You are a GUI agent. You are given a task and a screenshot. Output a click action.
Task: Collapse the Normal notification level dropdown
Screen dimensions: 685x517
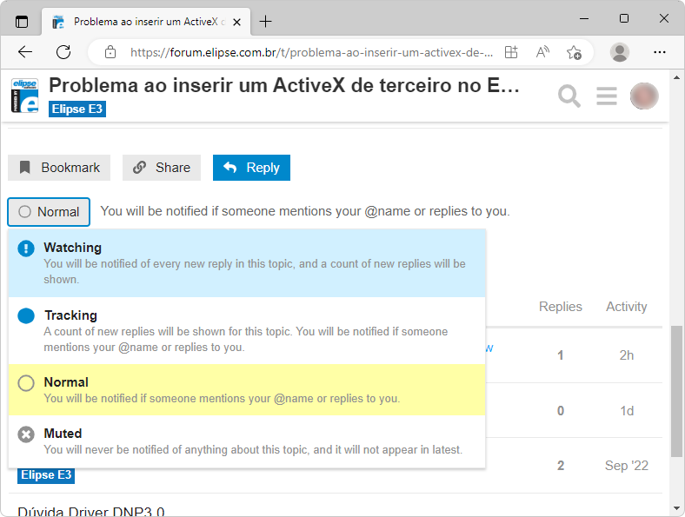(50, 212)
